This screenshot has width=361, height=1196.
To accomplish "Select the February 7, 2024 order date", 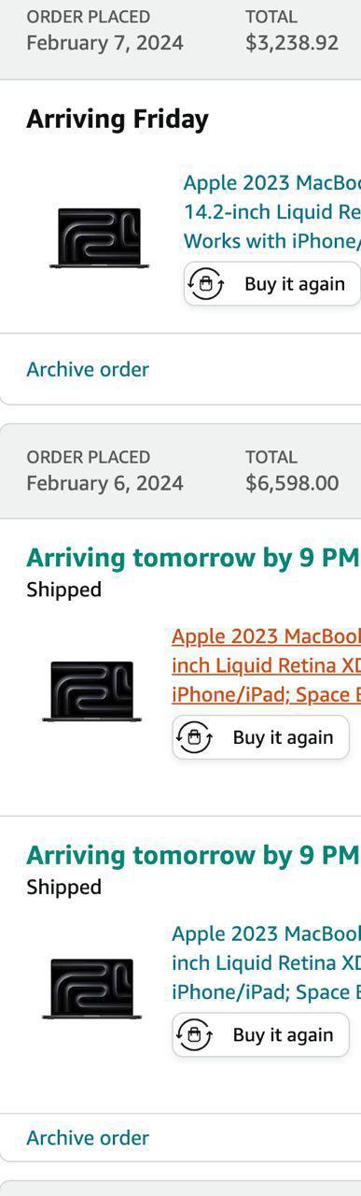I will pyautogui.click(x=104, y=42).
